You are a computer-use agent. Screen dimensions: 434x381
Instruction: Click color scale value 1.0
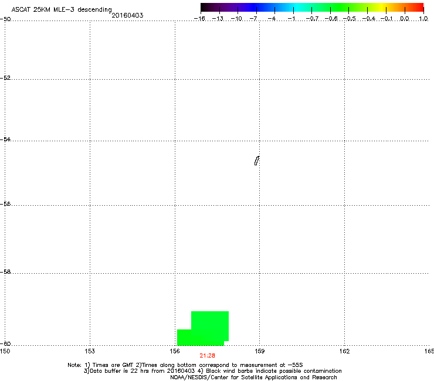423,19
